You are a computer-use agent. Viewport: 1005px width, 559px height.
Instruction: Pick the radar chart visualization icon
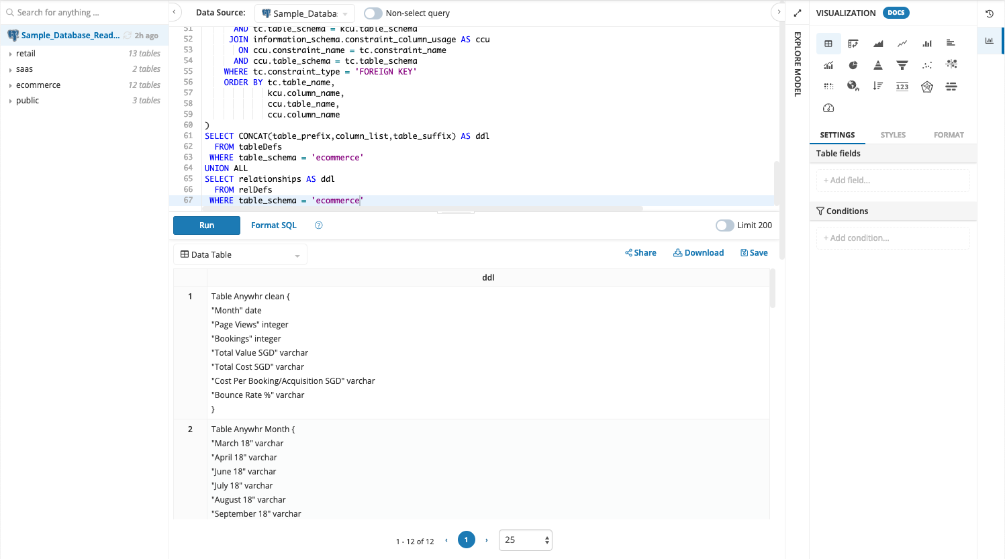click(x=926, y=86)
